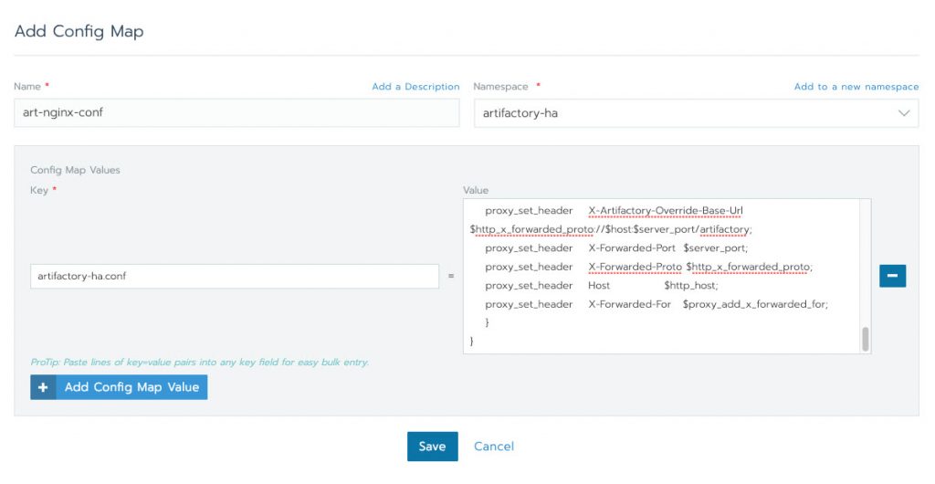Viewport: 935px width, 484px height.
Task: Choose Add to a new namespace
Action: point(856,87)
